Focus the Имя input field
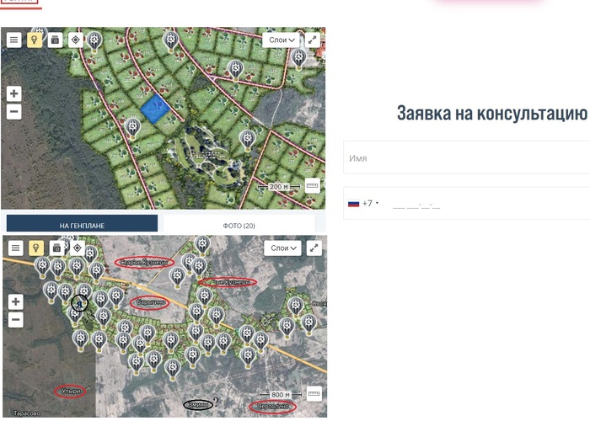This screenshot has width=590, height=421. tap(467, 157)
